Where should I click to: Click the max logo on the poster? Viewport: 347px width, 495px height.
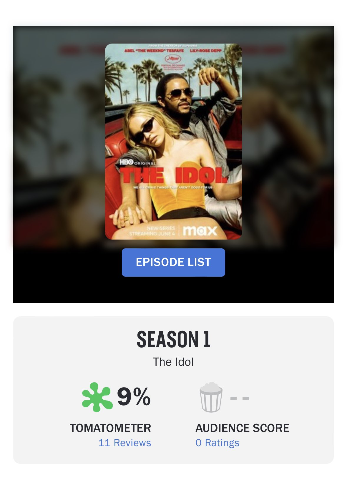[200, 231]
